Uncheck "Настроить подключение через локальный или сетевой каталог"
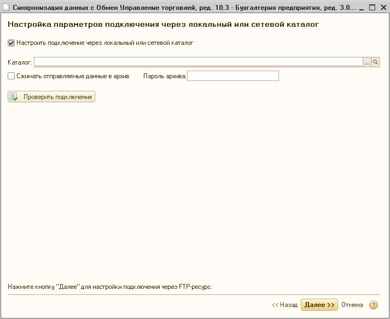The width and height of the screenshot is (390, 319). [11, 43]
